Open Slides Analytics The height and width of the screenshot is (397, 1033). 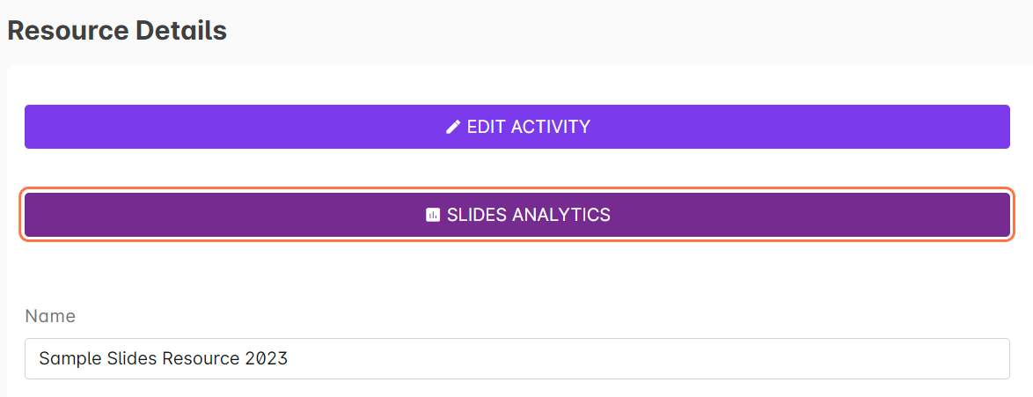(516, 215)
